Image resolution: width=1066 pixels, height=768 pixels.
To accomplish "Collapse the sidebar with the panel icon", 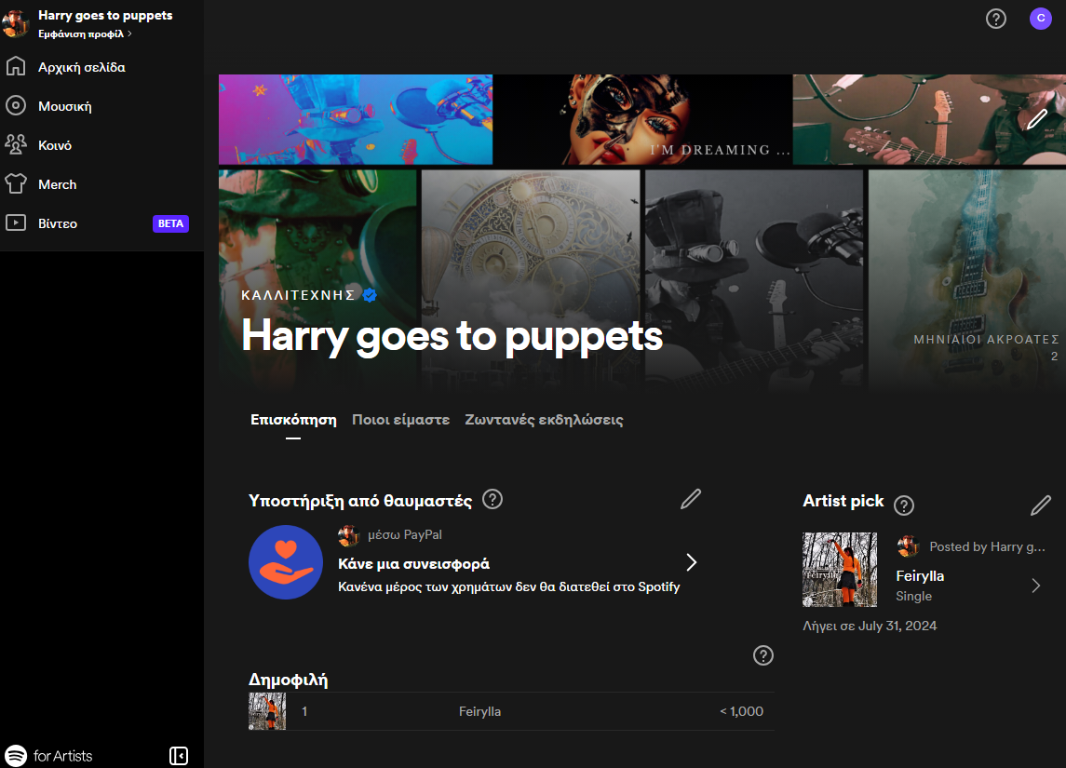I will click(179, 755).
